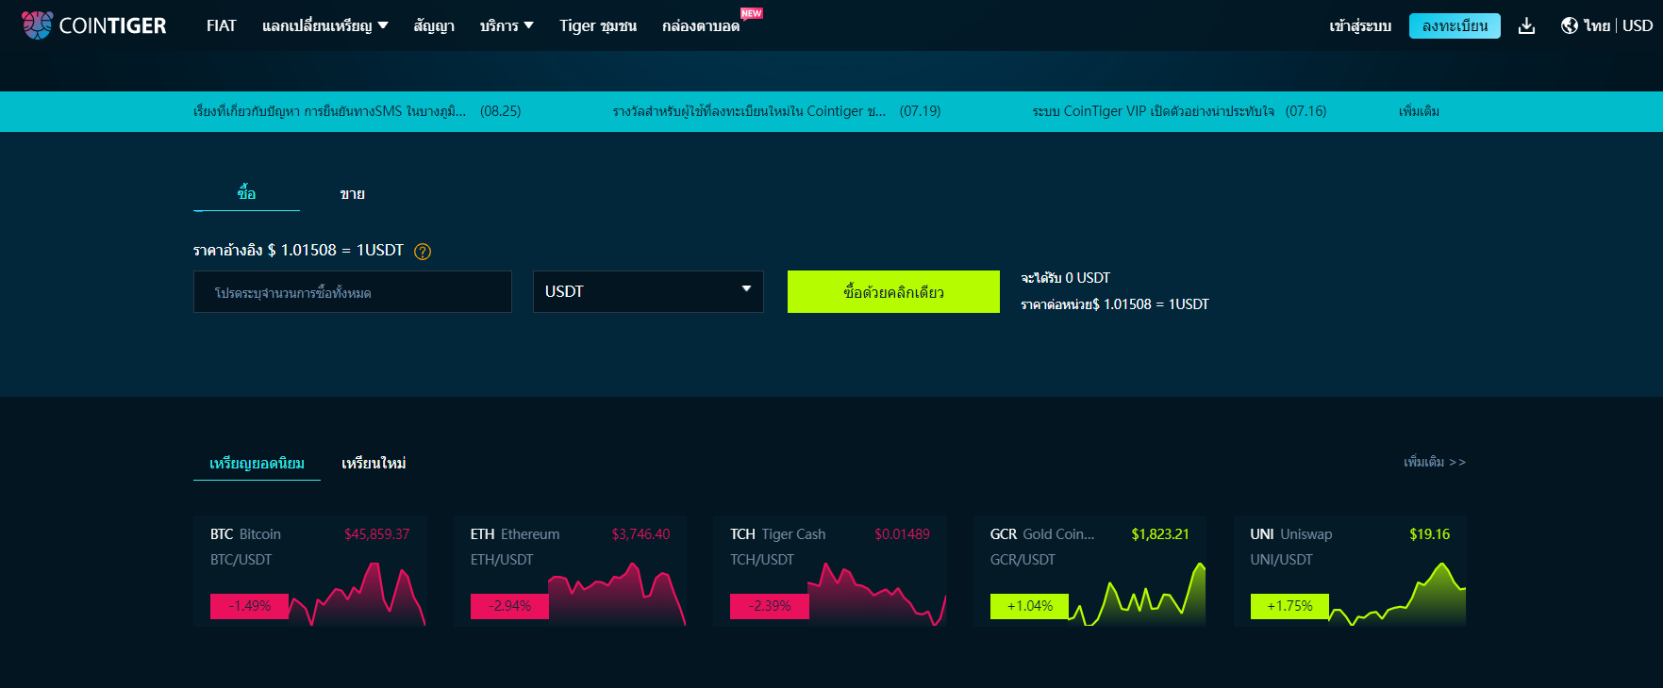Viewport: 1663px width, 688px height.
Task: Click the TCH/USDT pair label
Action: click(x=762, y=560)
